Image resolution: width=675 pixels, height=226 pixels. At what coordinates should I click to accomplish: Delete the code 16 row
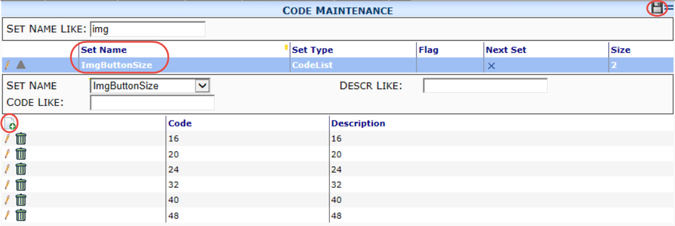click(x=21, y=139)
